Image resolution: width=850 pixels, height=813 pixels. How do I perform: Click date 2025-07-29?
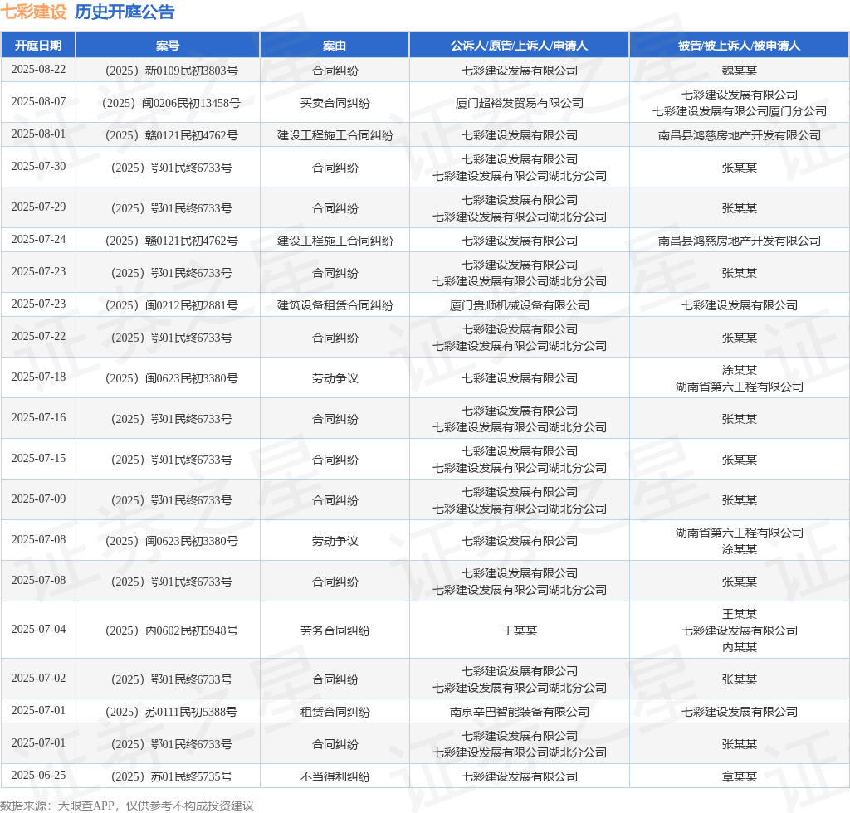coord(38,207)
